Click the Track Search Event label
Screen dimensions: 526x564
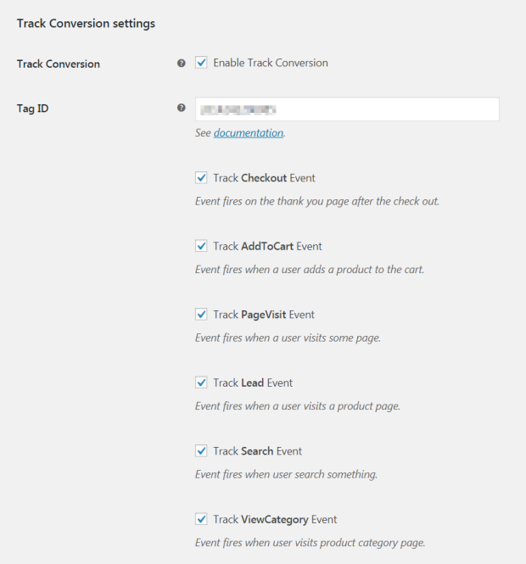(258, 451)
